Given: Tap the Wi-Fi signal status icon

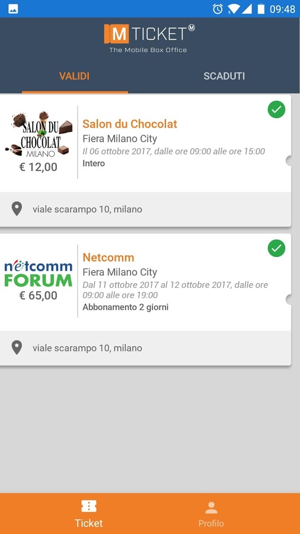Looking at the screenshot, I should (x=234, y=9).
